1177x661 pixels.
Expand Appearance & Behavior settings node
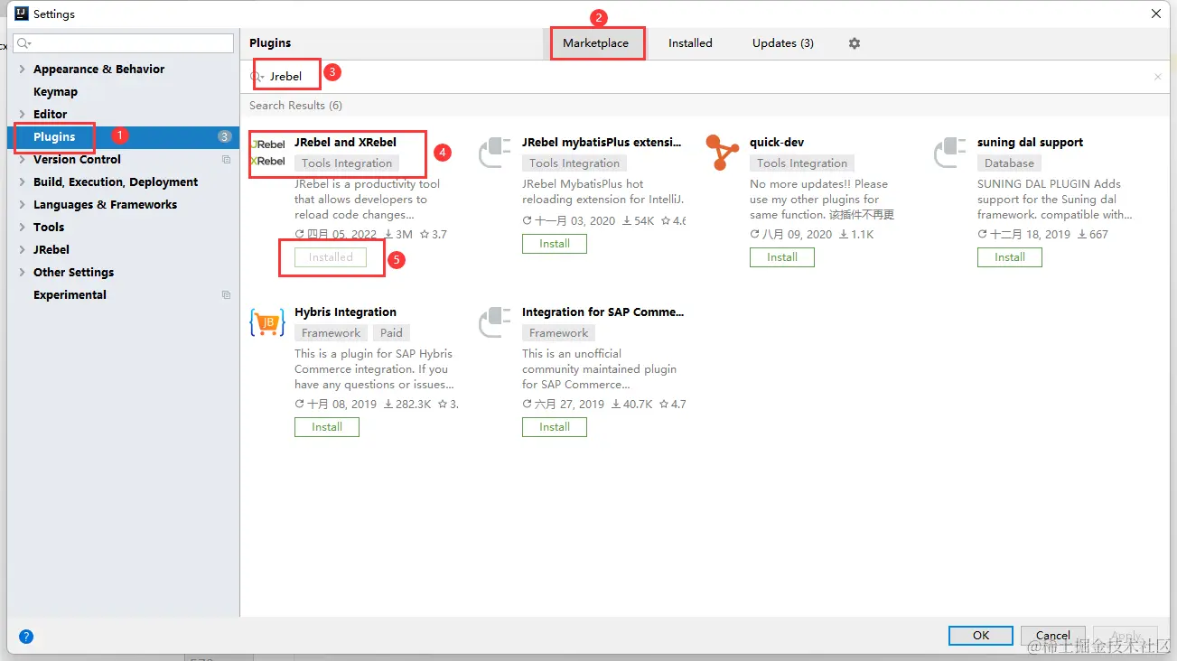pos(22,70)
